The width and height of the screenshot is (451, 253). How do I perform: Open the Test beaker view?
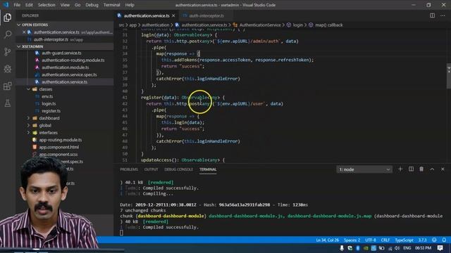pos(8,103)
